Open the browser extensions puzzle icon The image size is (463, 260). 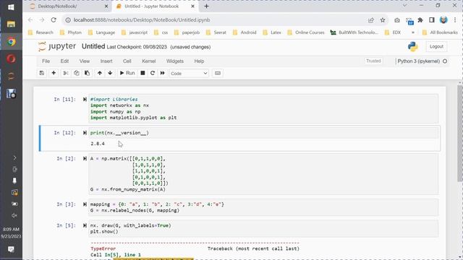pyautogui.click(x=420, y=20)
